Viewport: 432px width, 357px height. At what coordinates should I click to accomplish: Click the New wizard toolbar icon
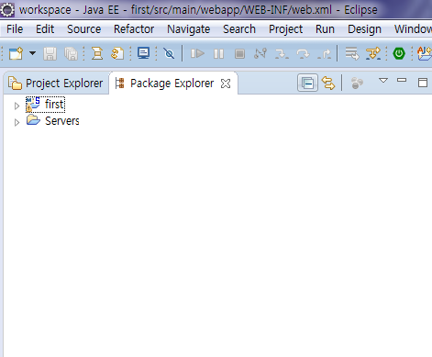[16, 53]
